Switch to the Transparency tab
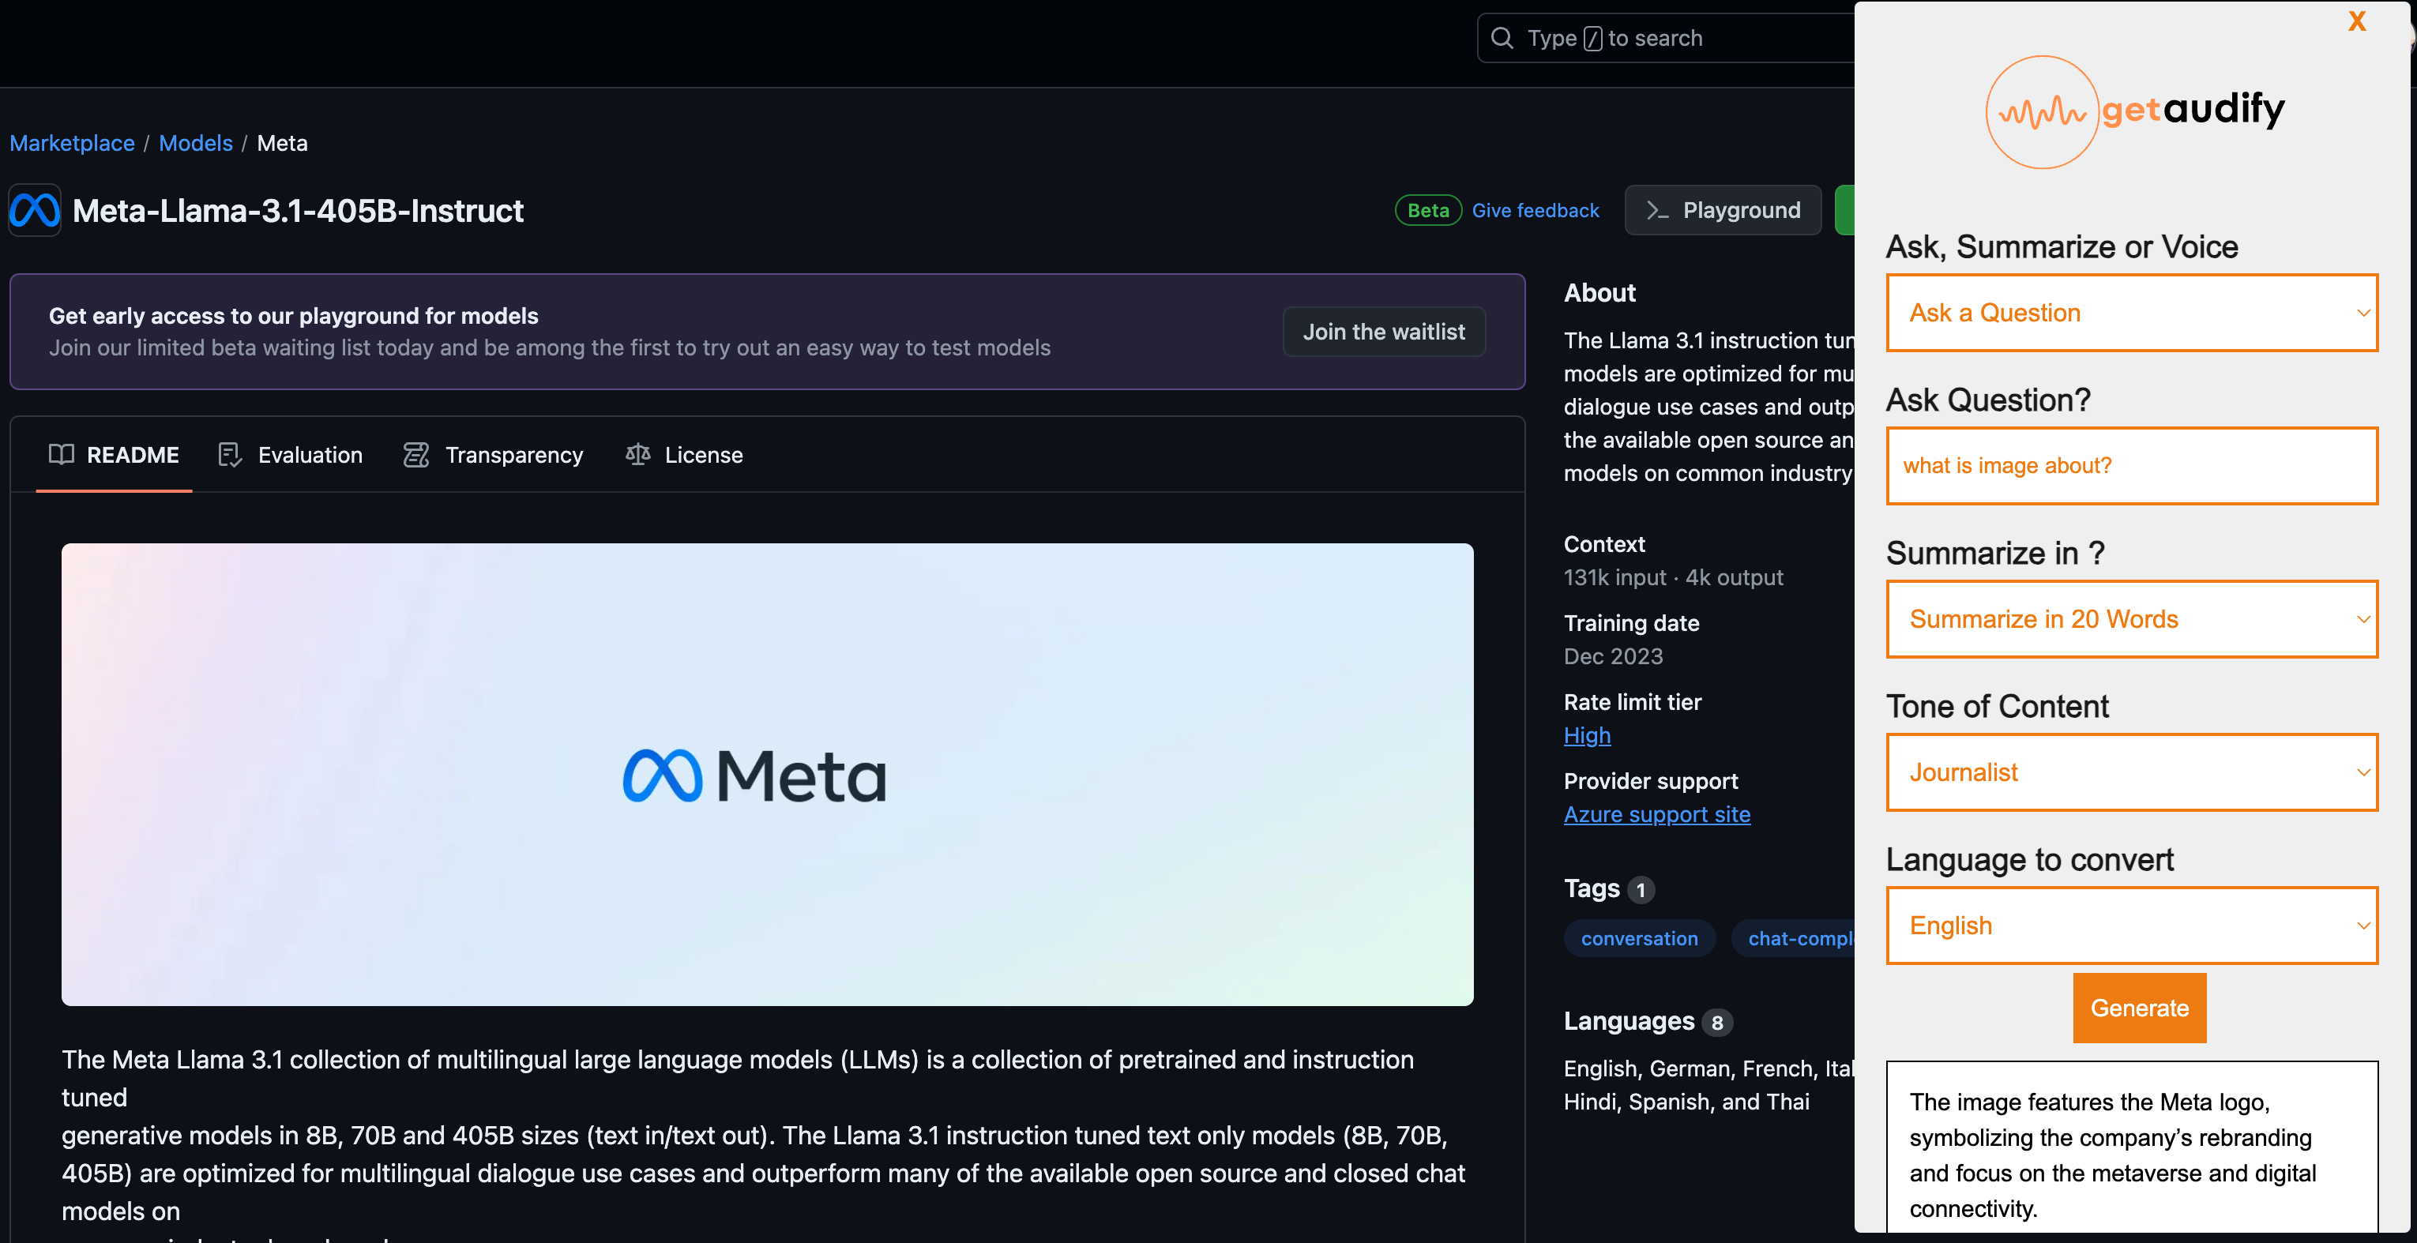 pyautogui.click(x=494, y=455)
